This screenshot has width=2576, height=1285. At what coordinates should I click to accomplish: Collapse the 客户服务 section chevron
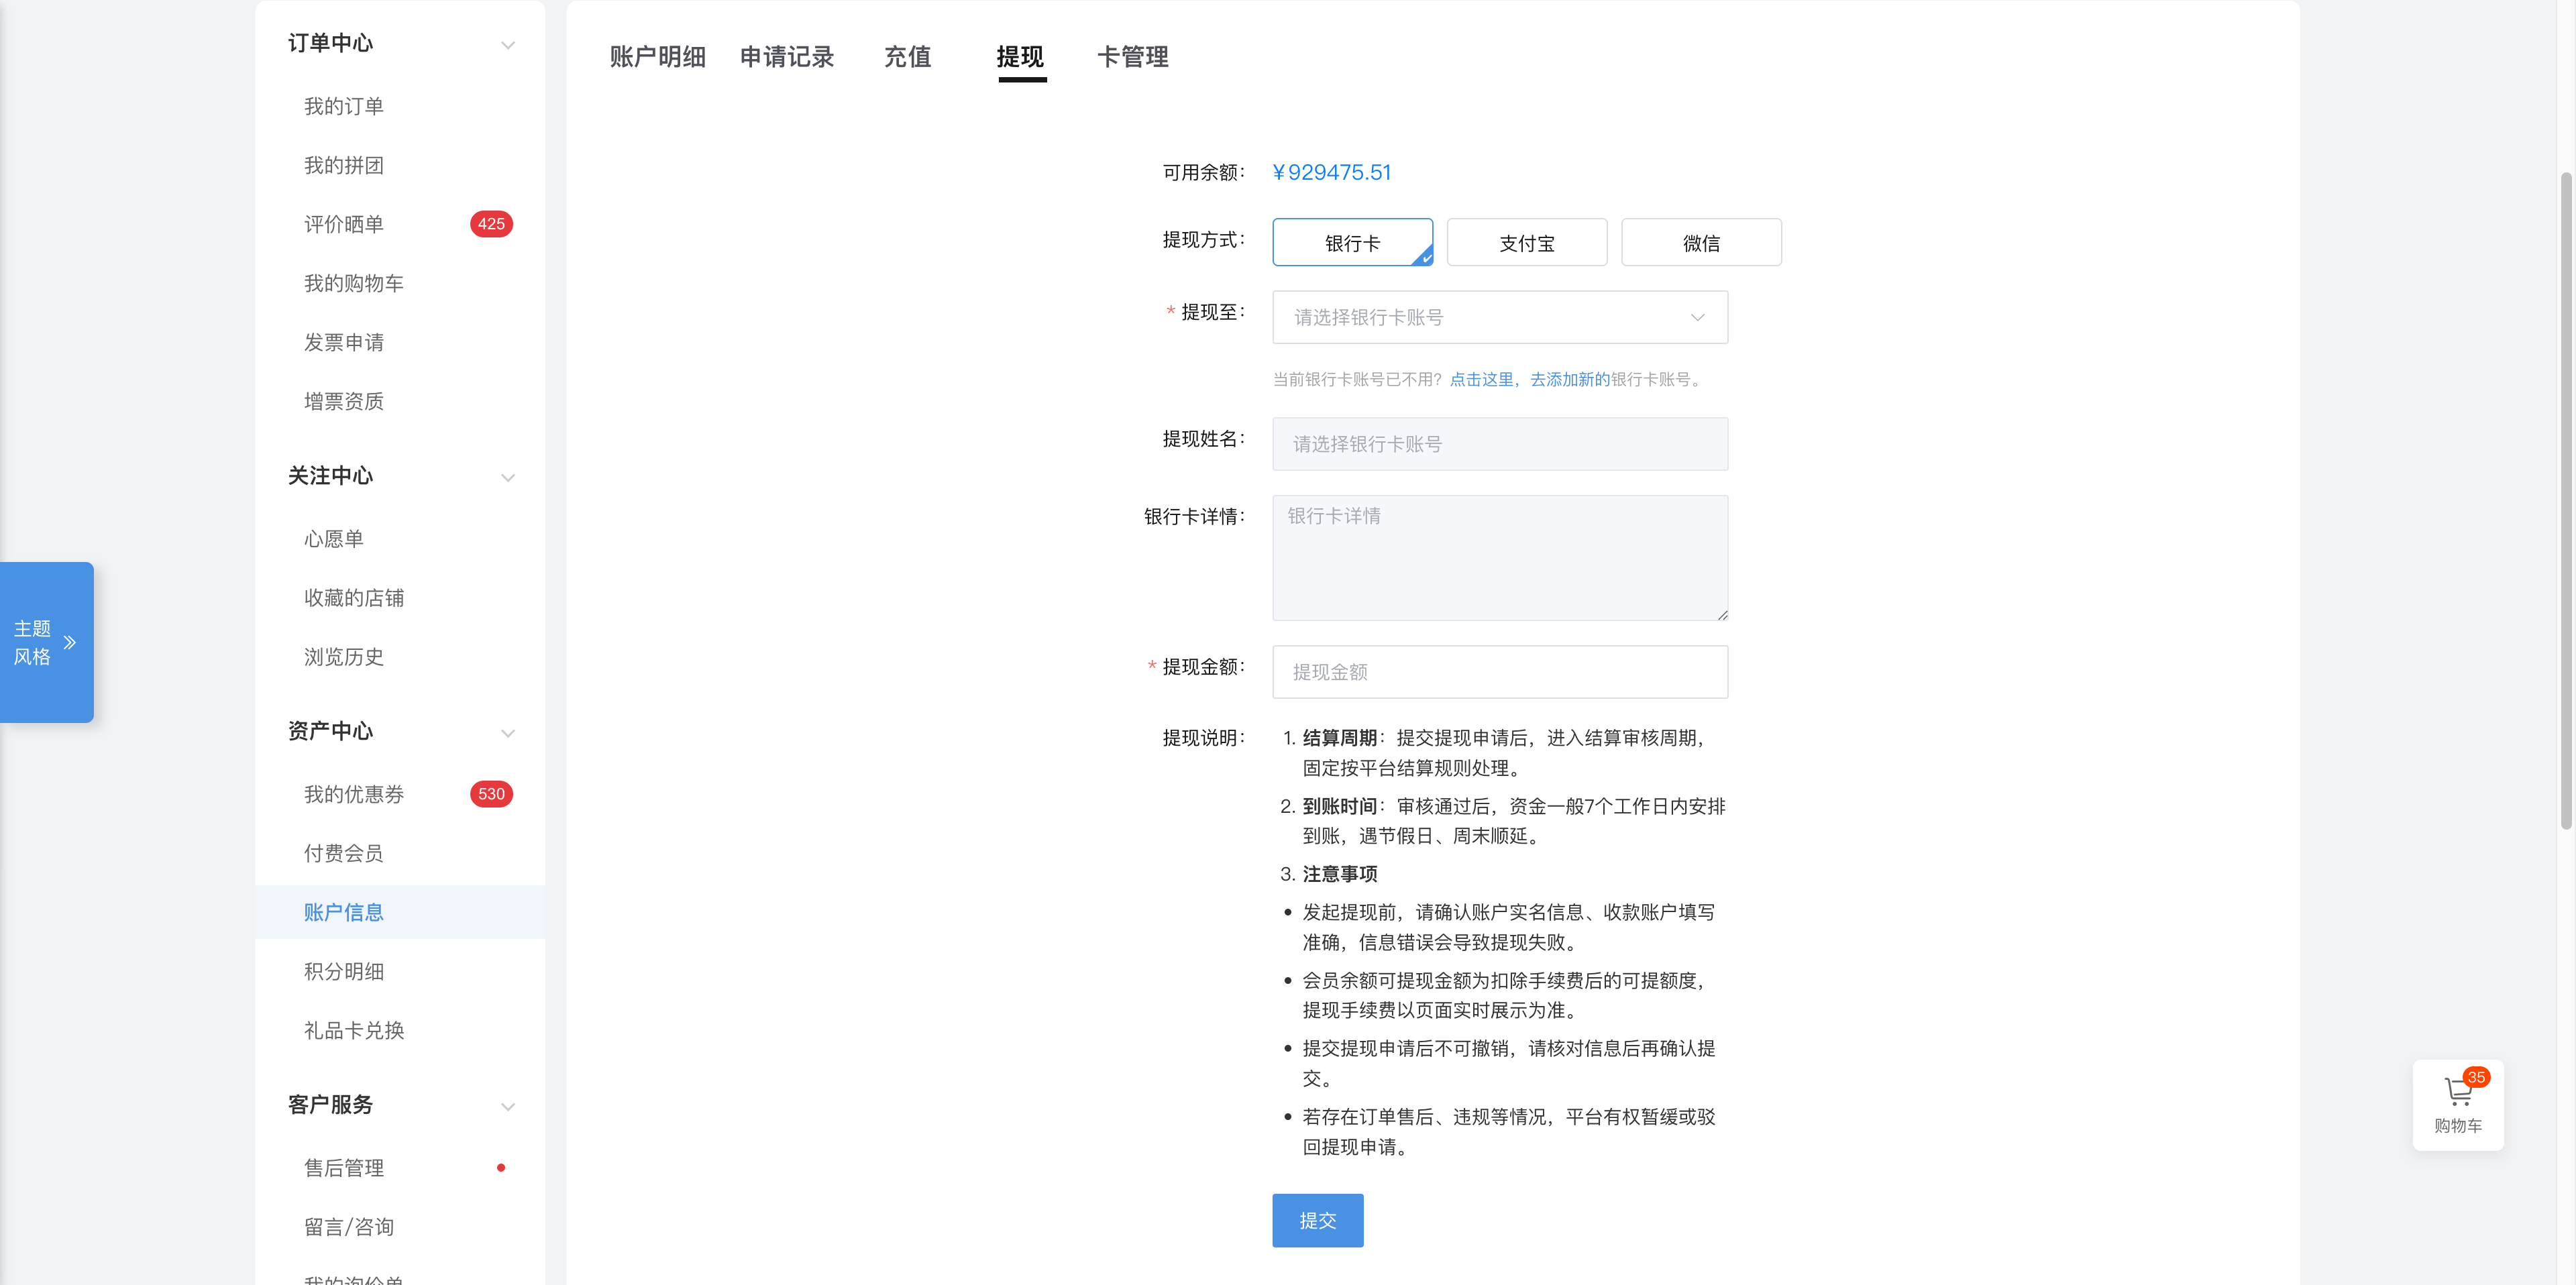tap(507, 1107)
